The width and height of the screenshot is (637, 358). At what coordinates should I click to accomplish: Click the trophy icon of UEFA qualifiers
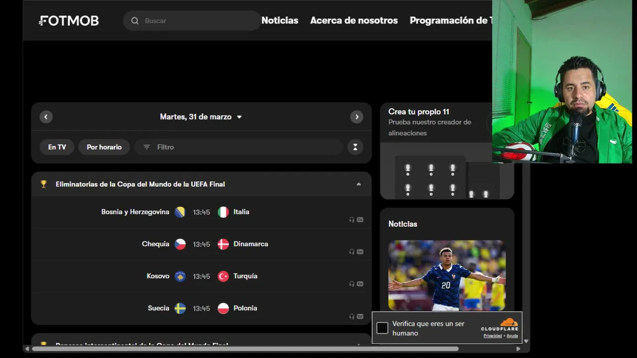pyautogui.click(x=44, y=184)
